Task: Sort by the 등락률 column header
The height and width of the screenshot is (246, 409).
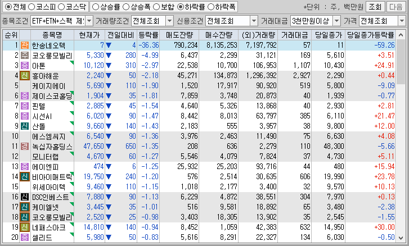Action: 148,35
